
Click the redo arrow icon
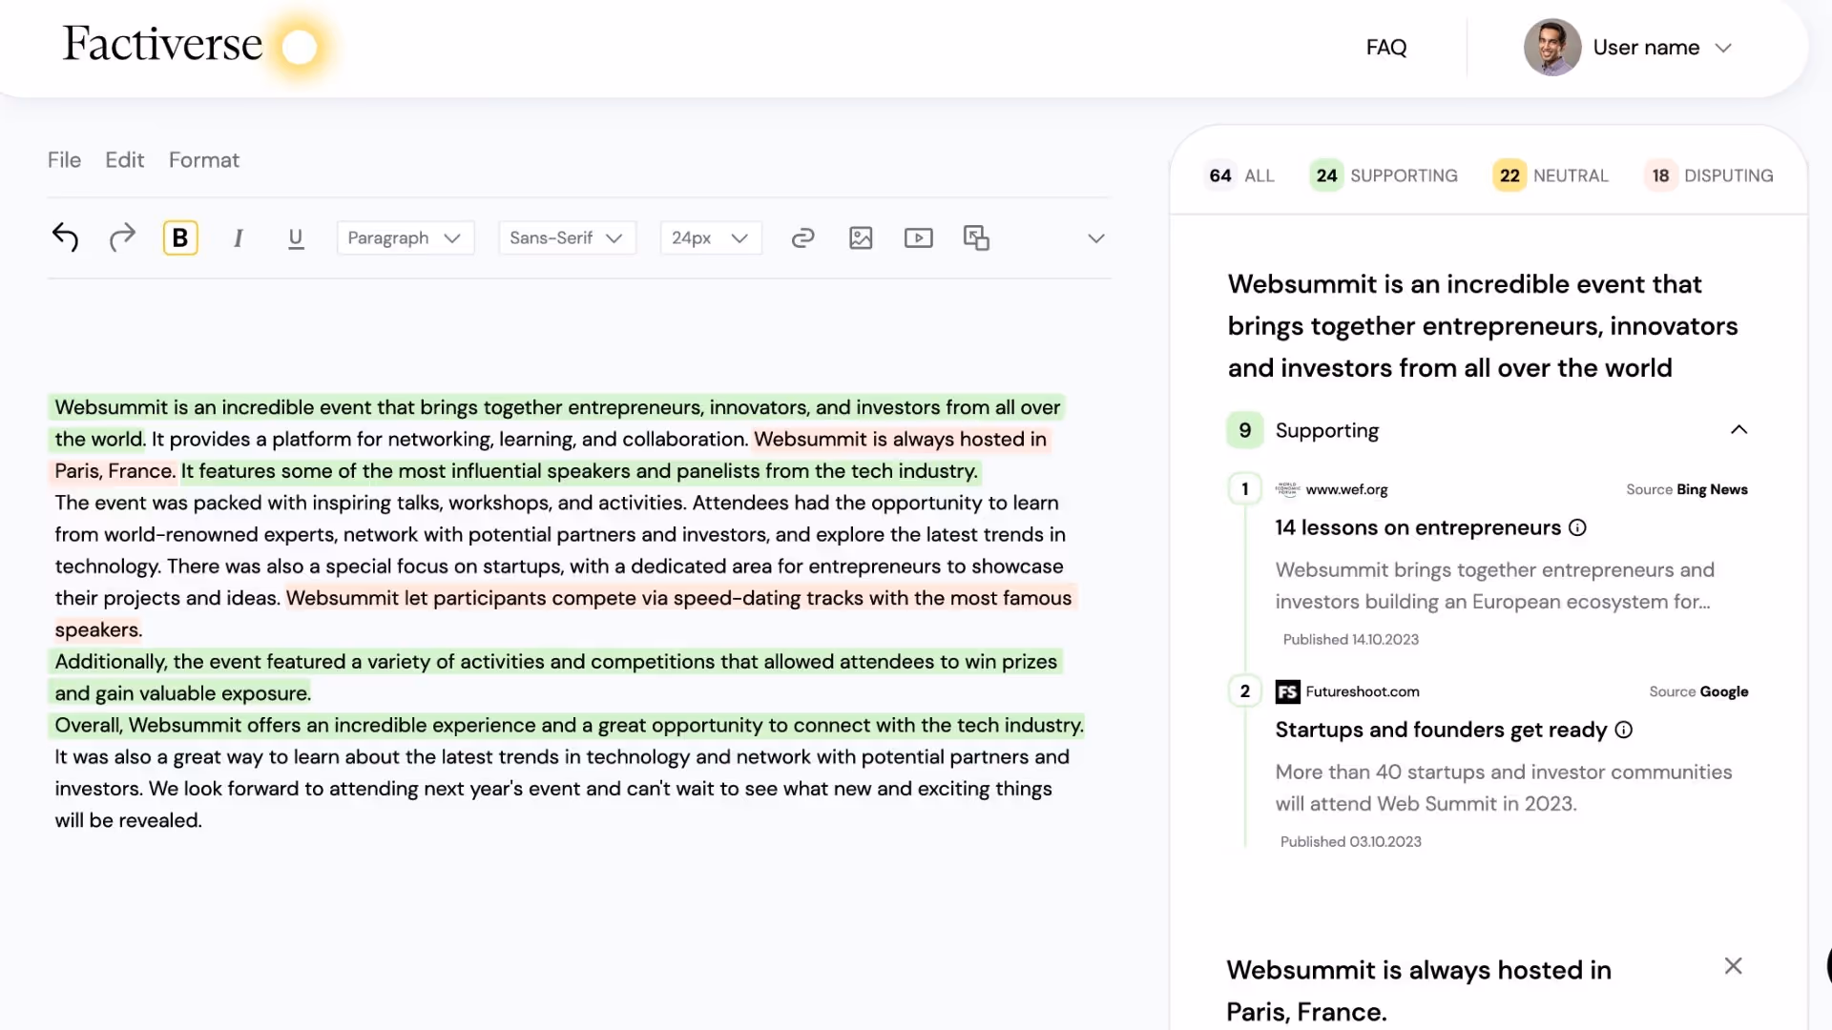pyautogui.click(x=122, y=237)
